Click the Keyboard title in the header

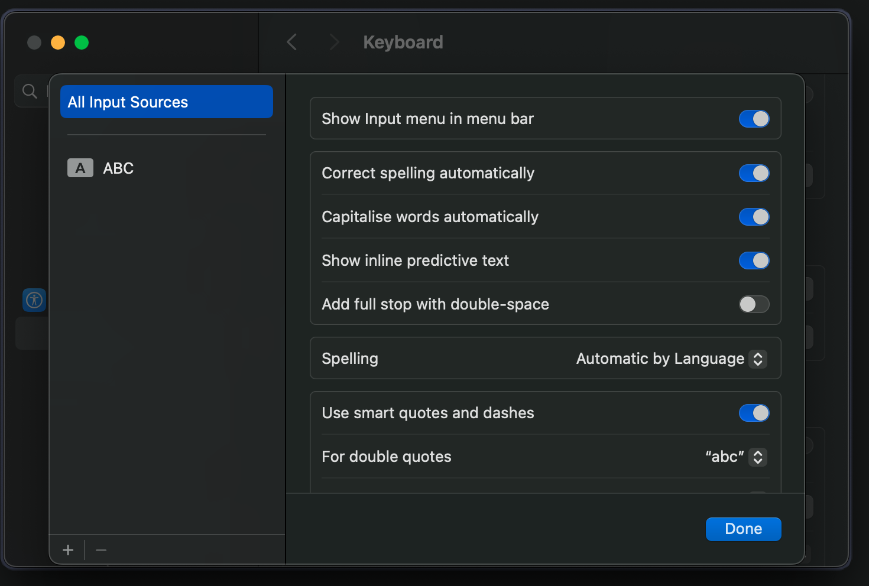[x=403, y=42]
